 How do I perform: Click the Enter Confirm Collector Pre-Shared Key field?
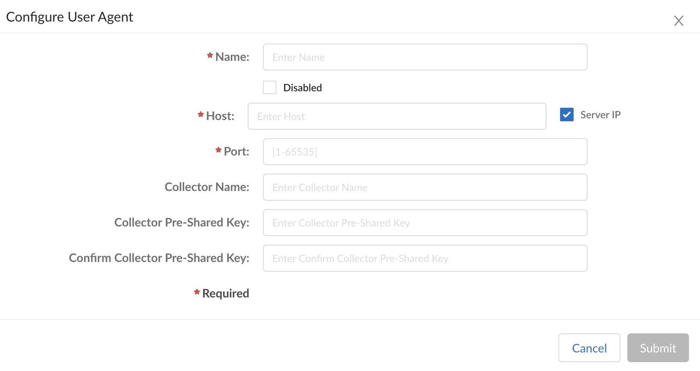[x=425, y=258]
